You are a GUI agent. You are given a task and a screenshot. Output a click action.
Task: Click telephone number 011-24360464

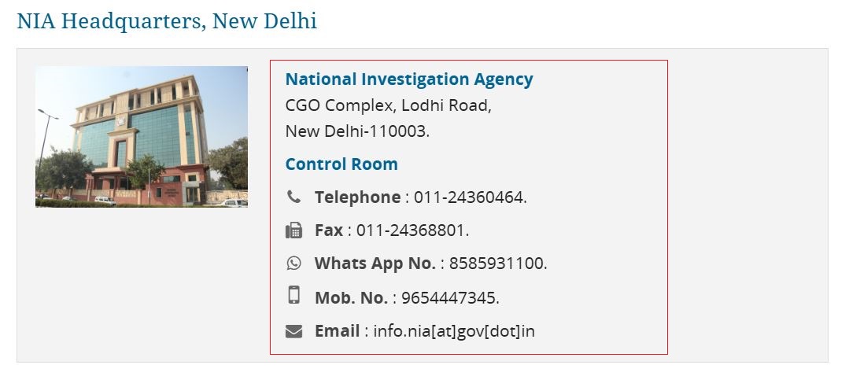[x=470, y=197]
